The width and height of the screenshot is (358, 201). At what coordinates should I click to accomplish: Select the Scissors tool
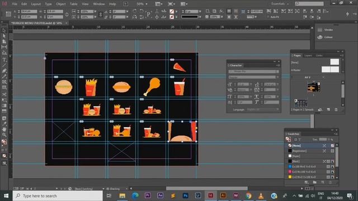click(4, 94)
